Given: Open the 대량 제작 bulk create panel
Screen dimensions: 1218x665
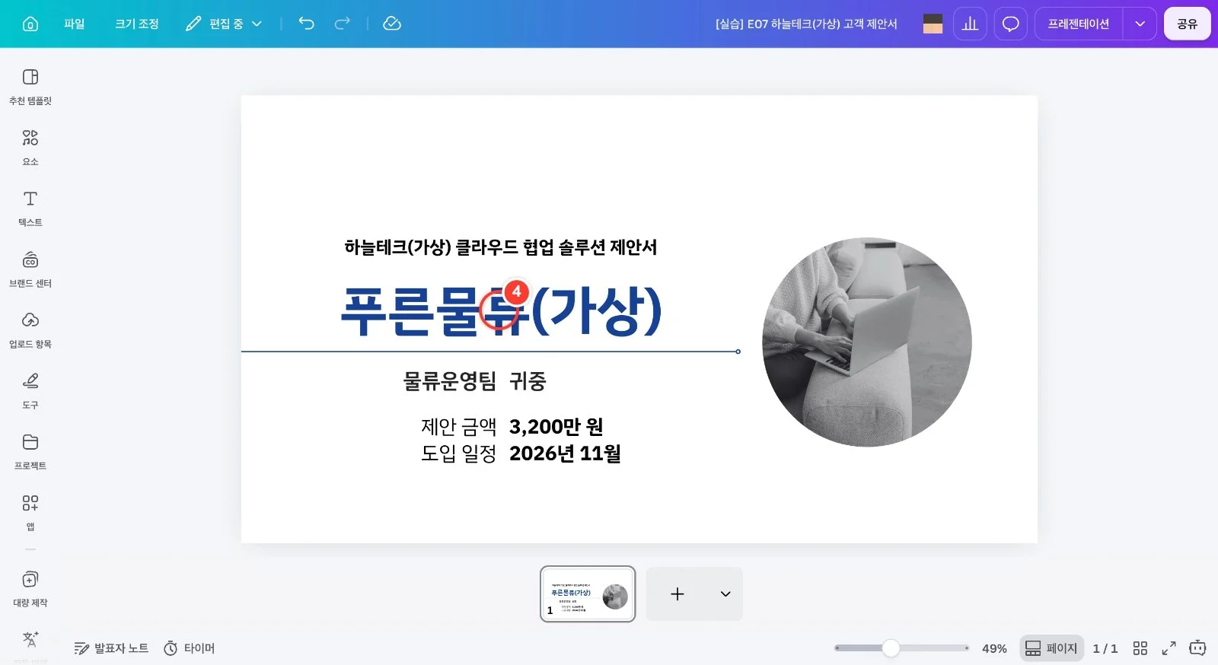Looking at the screenshot, I should (x=30, y=589).
